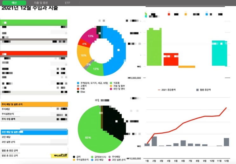Select the 12월 gray bar in monthly chart

(226, 142)
